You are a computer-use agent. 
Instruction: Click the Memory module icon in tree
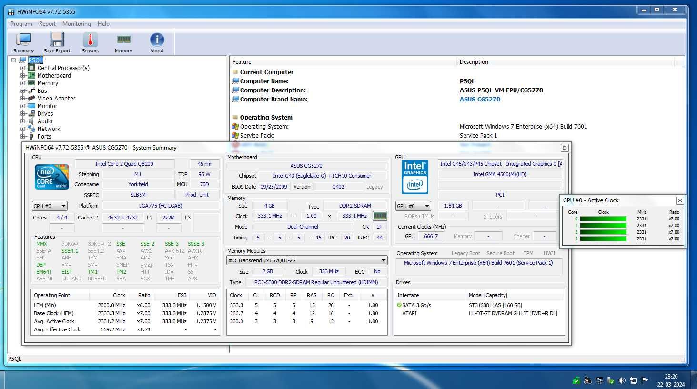31,83
